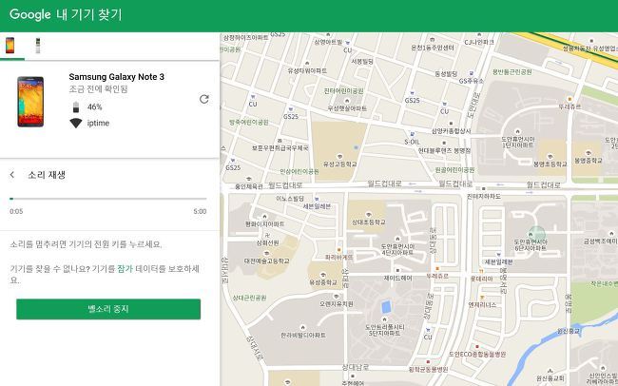Select the 평화이지아파트 map marker
The image size is (618, 386).
click(264, 217)
